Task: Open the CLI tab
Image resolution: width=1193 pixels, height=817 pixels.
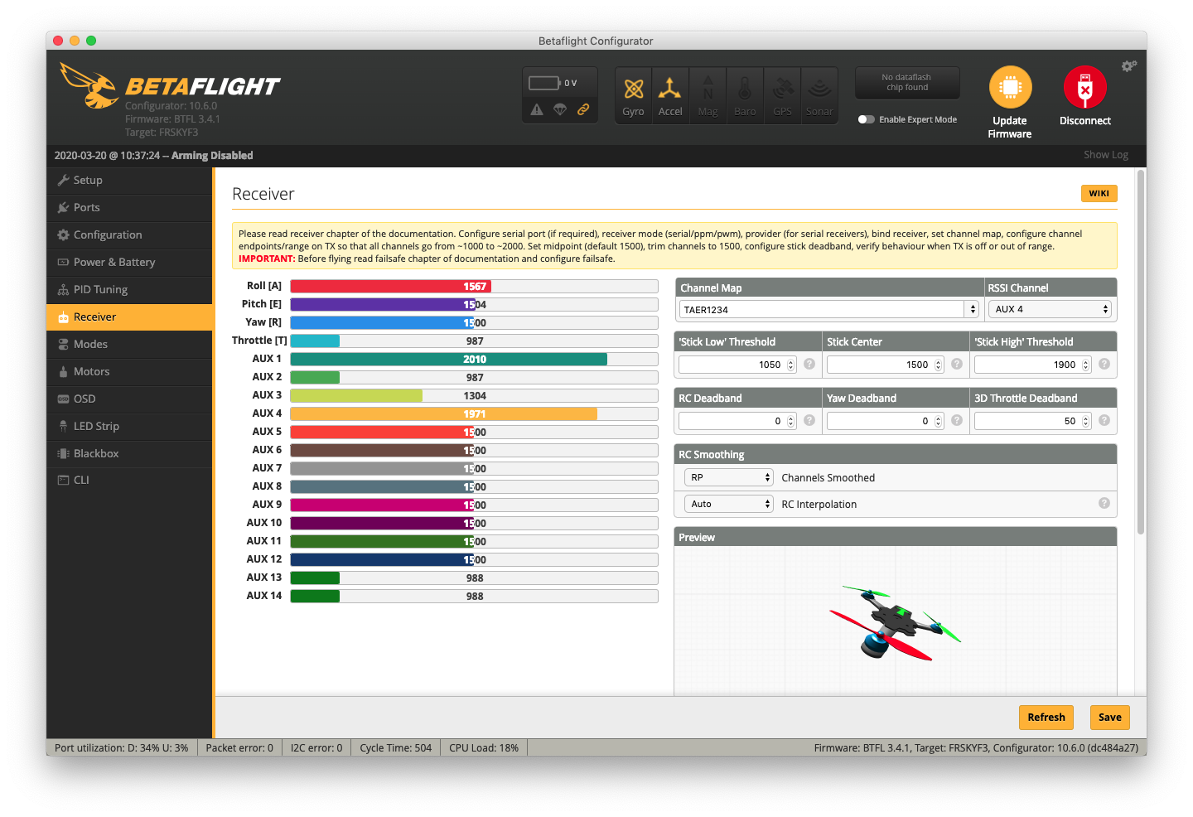Action: [x=129, y=480]
